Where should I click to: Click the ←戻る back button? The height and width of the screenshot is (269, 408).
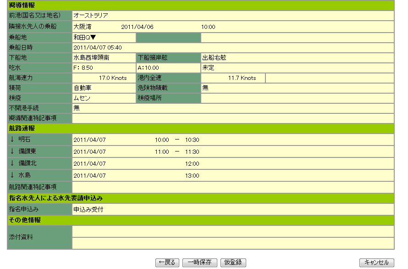coord(167,263)
